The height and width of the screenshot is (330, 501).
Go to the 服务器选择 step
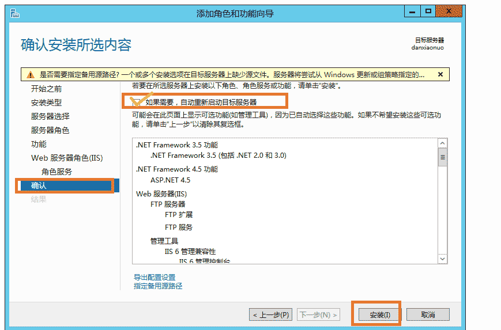[x=50, y=116]
